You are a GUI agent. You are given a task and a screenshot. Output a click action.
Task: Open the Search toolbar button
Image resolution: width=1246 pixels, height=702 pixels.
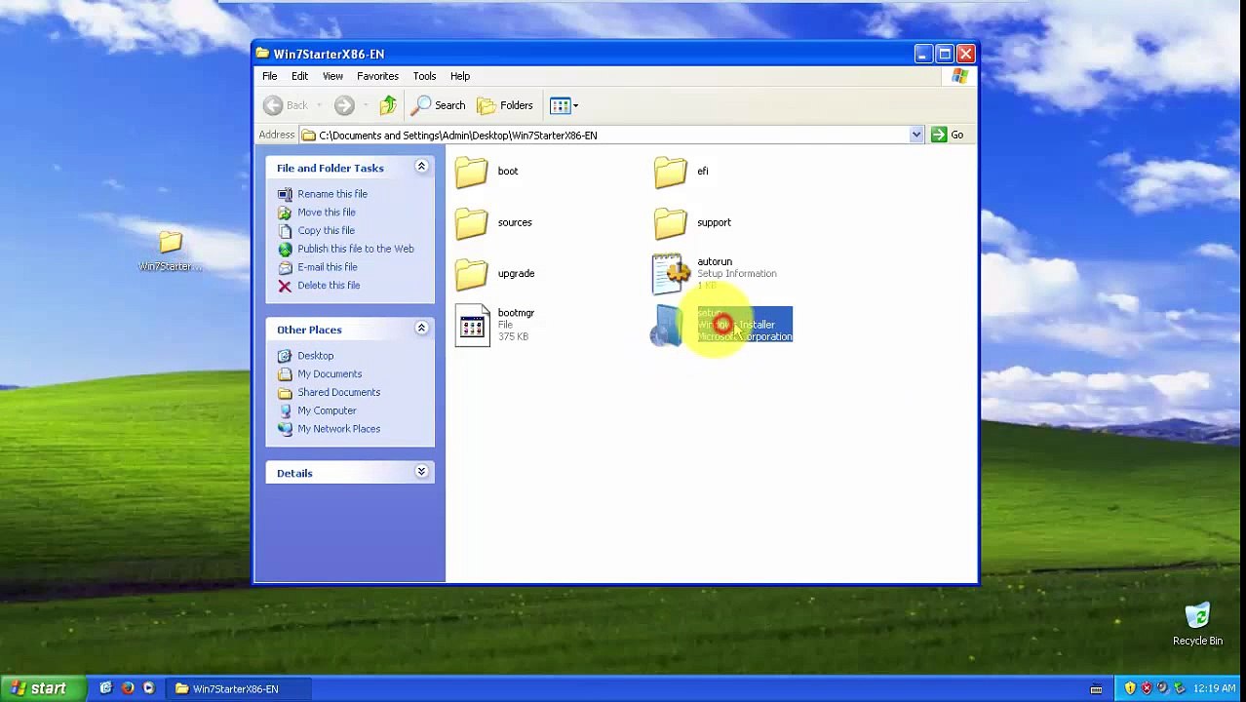[x=439, y=105]
